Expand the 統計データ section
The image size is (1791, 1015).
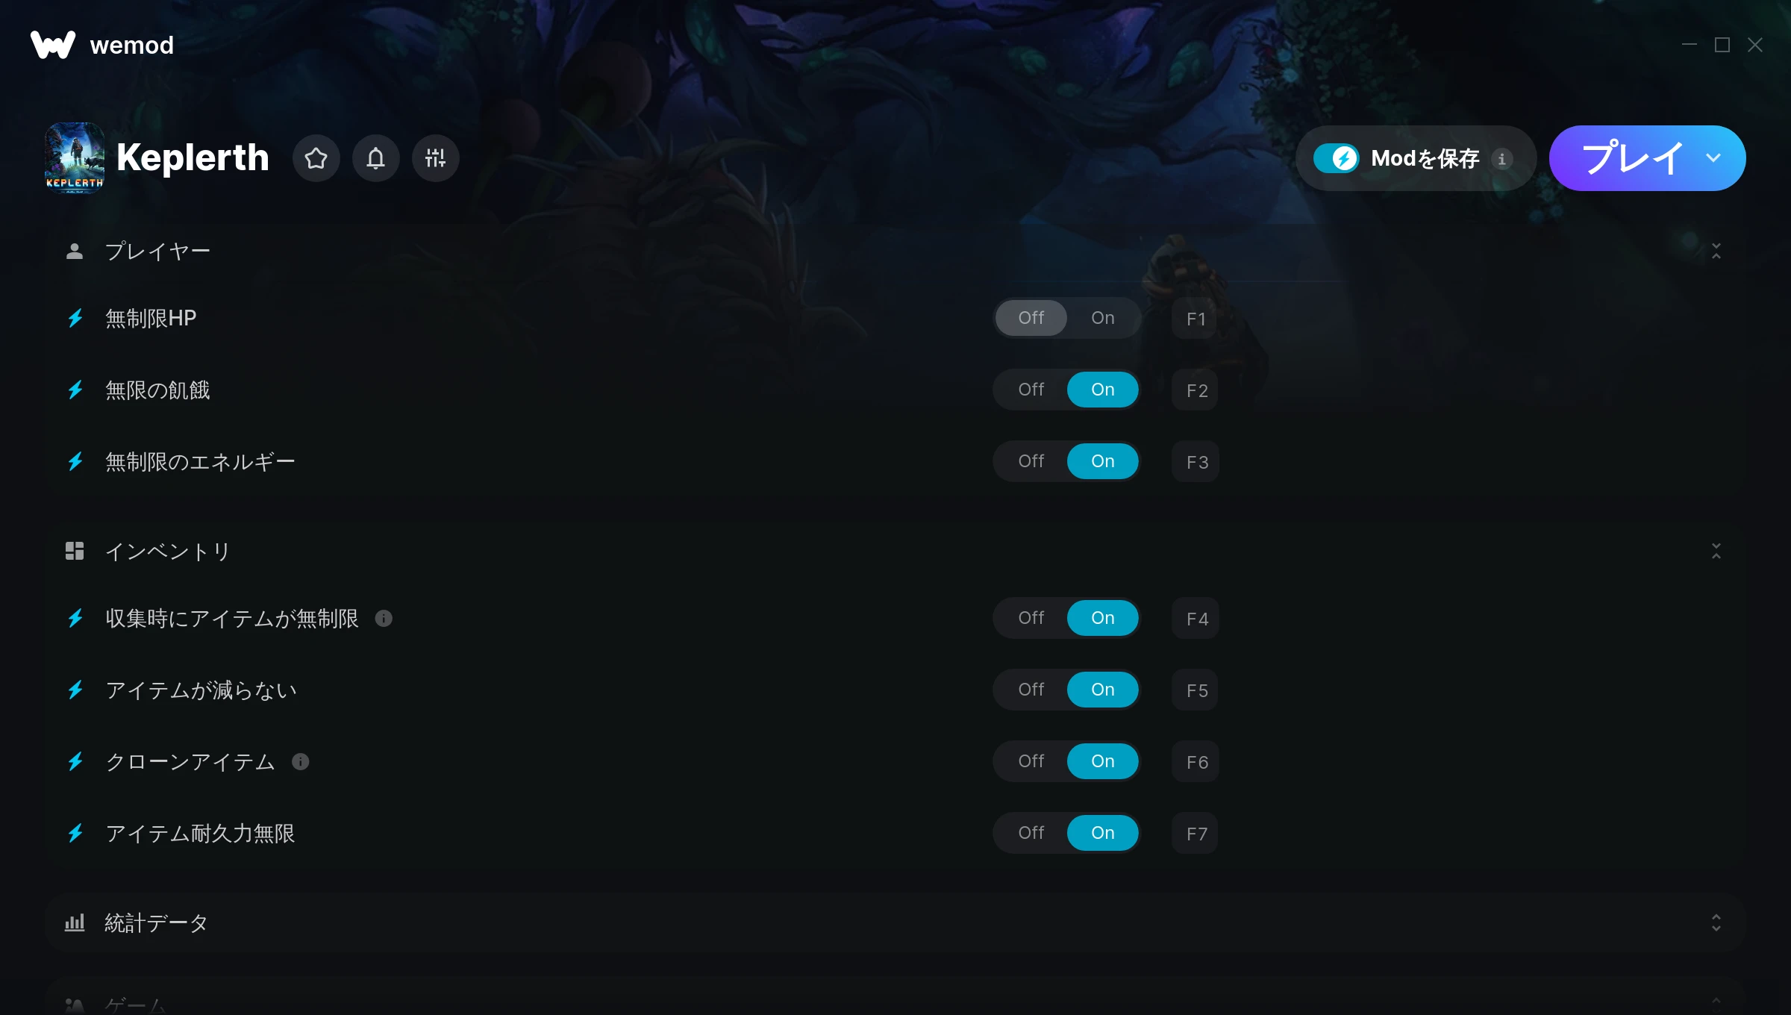(1716, 922)
